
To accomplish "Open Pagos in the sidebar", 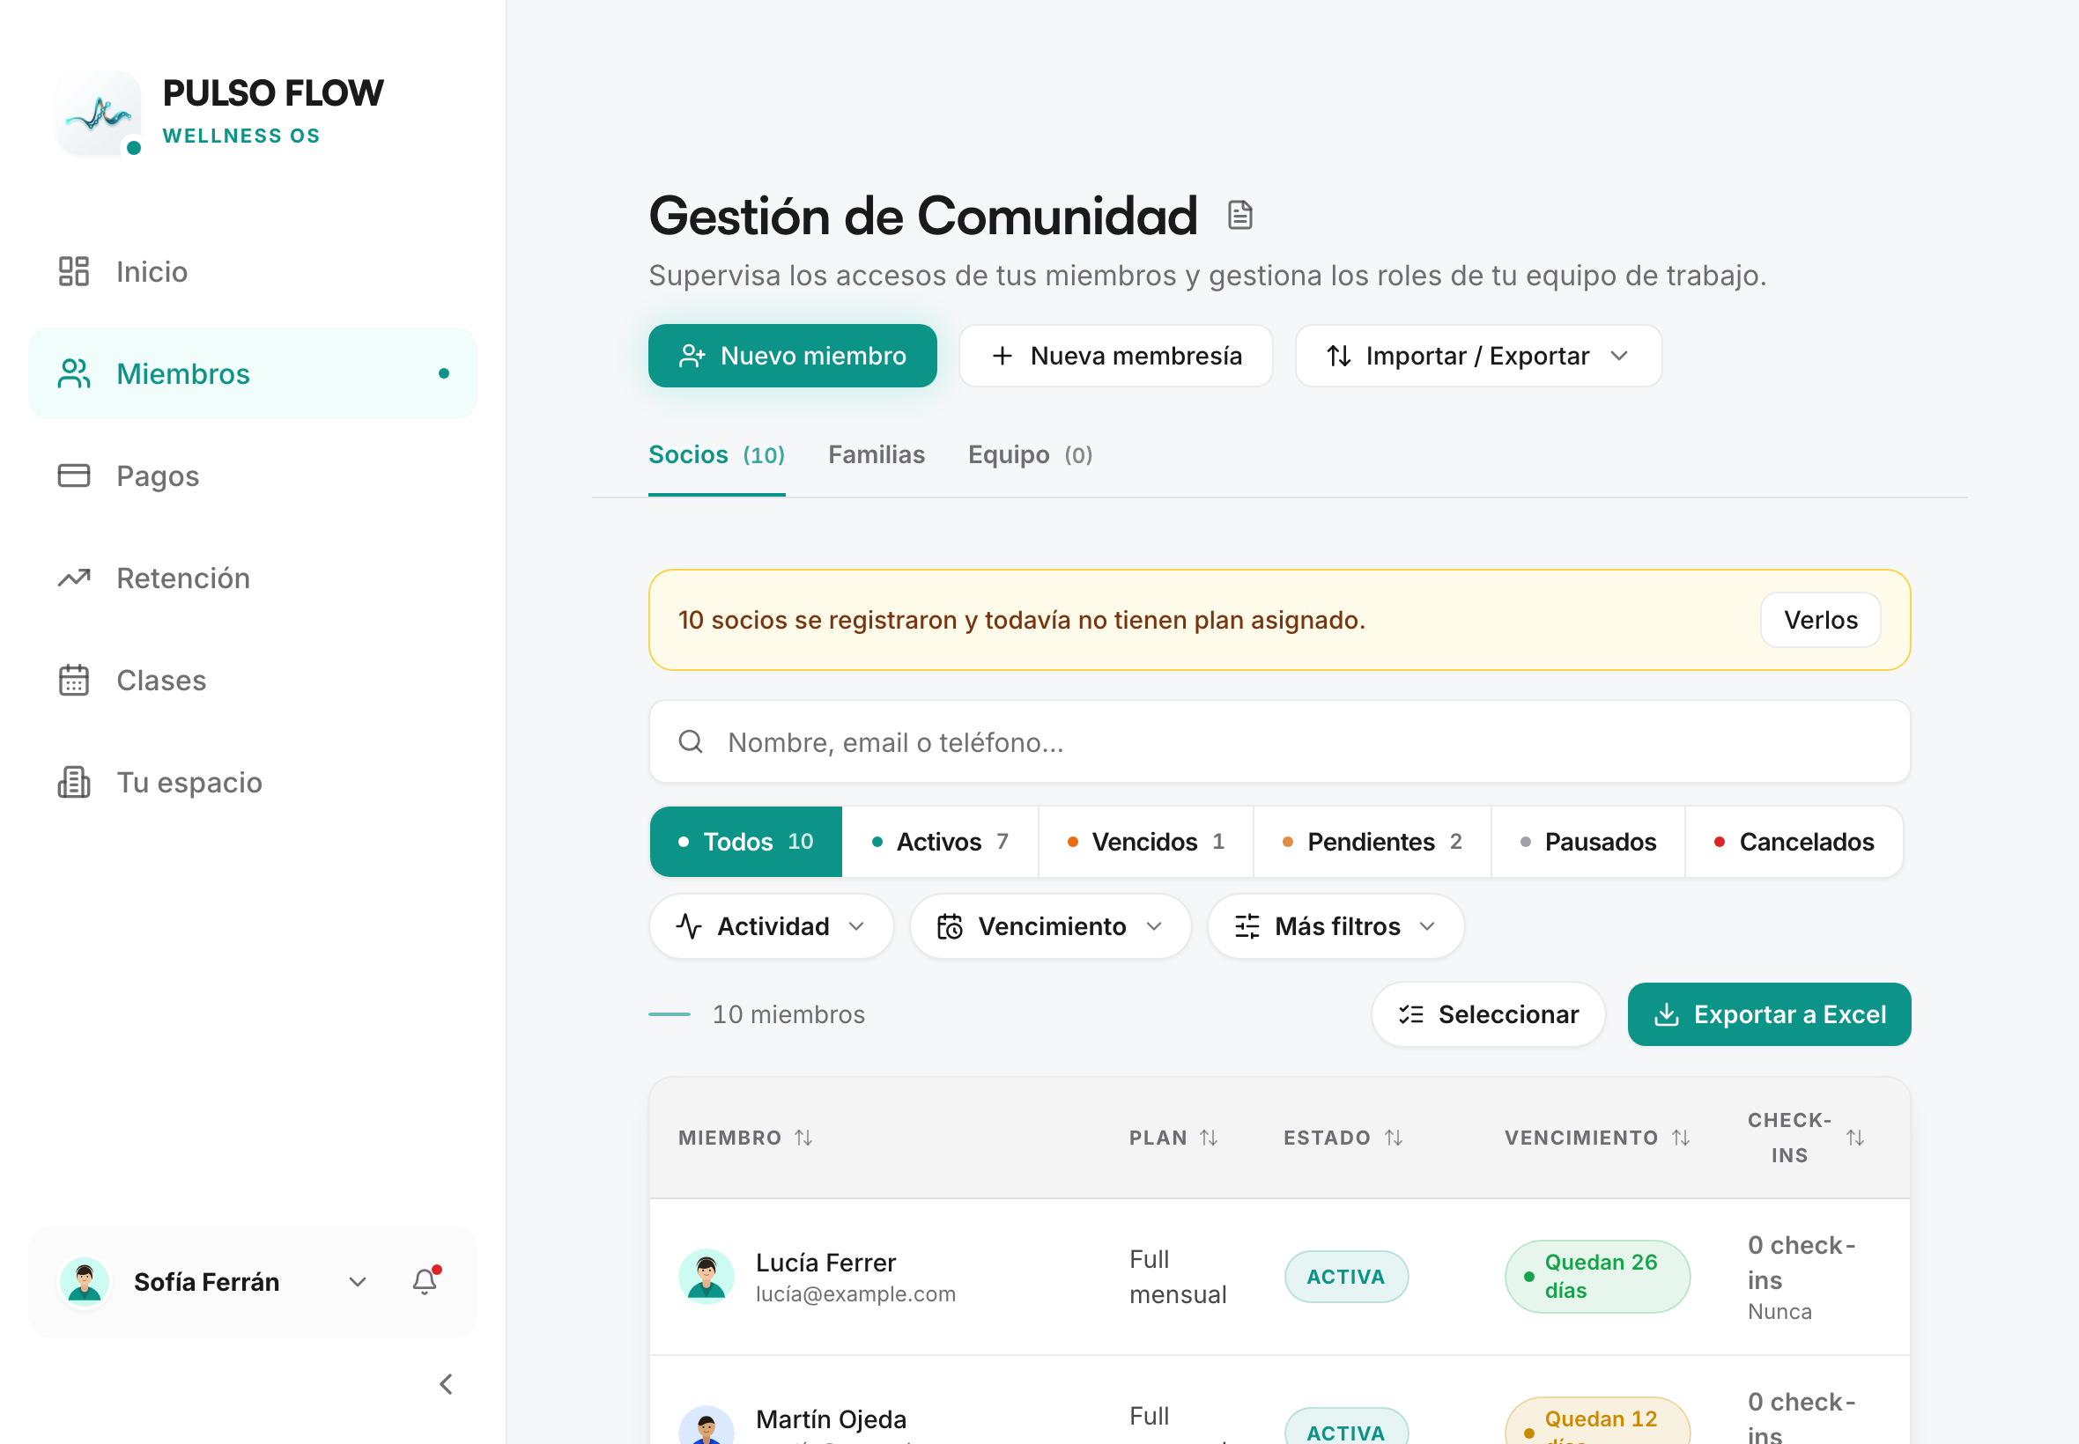I will tap(253, 476).
